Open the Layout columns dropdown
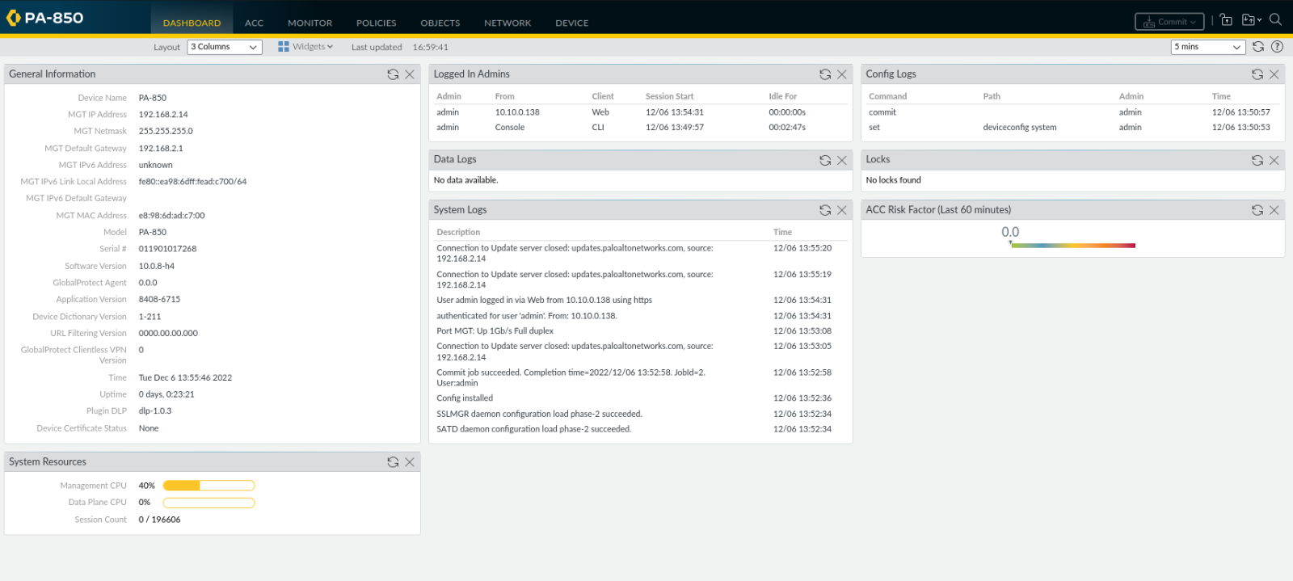This screenshot has height=581, width=1293. pos(225,47)
